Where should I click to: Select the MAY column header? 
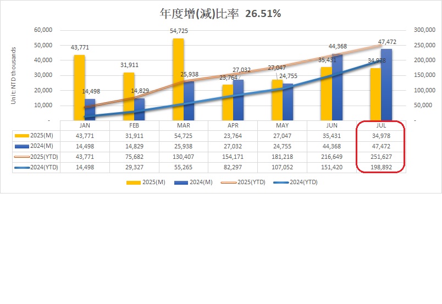pos(282,125)
